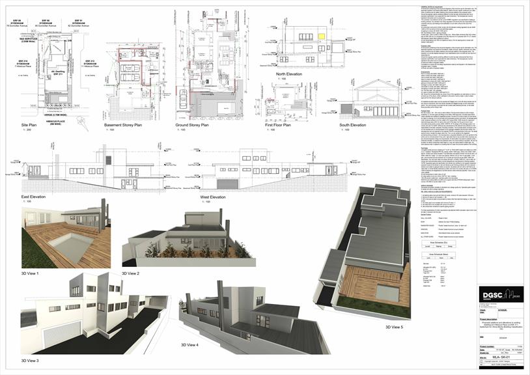Open the courtyard planter rendering above '3D View 2'

189,238
